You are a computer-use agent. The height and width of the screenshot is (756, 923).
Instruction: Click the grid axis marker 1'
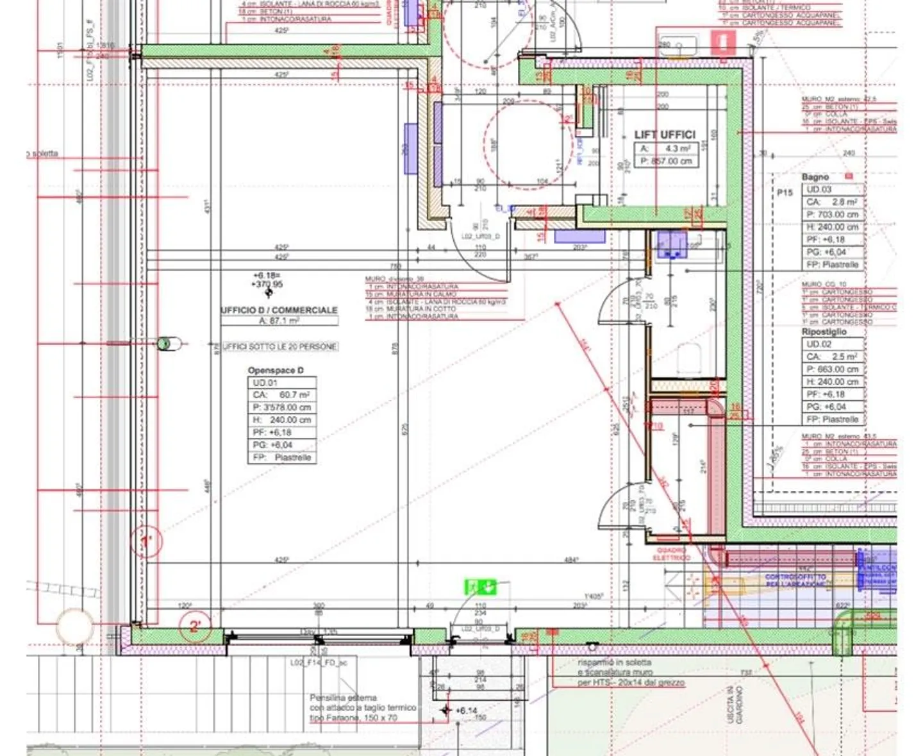[x=146, y=542]
